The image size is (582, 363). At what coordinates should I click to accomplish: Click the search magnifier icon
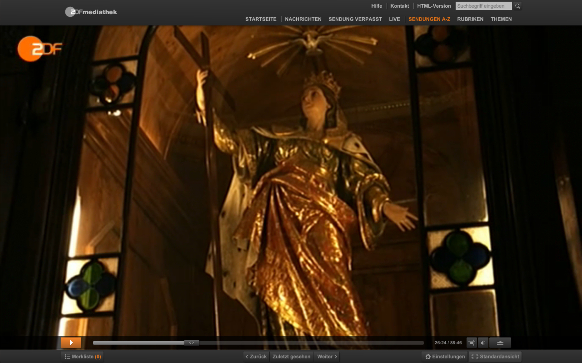[x=517, y=6]
